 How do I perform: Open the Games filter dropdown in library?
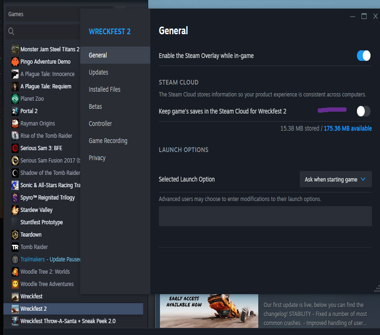click(x=43, y=14)
